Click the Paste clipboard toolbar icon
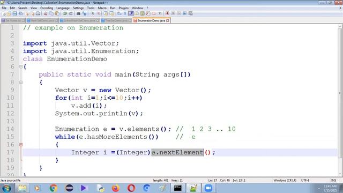This screenshot has width=343, height=193. (x=57, y=13)
